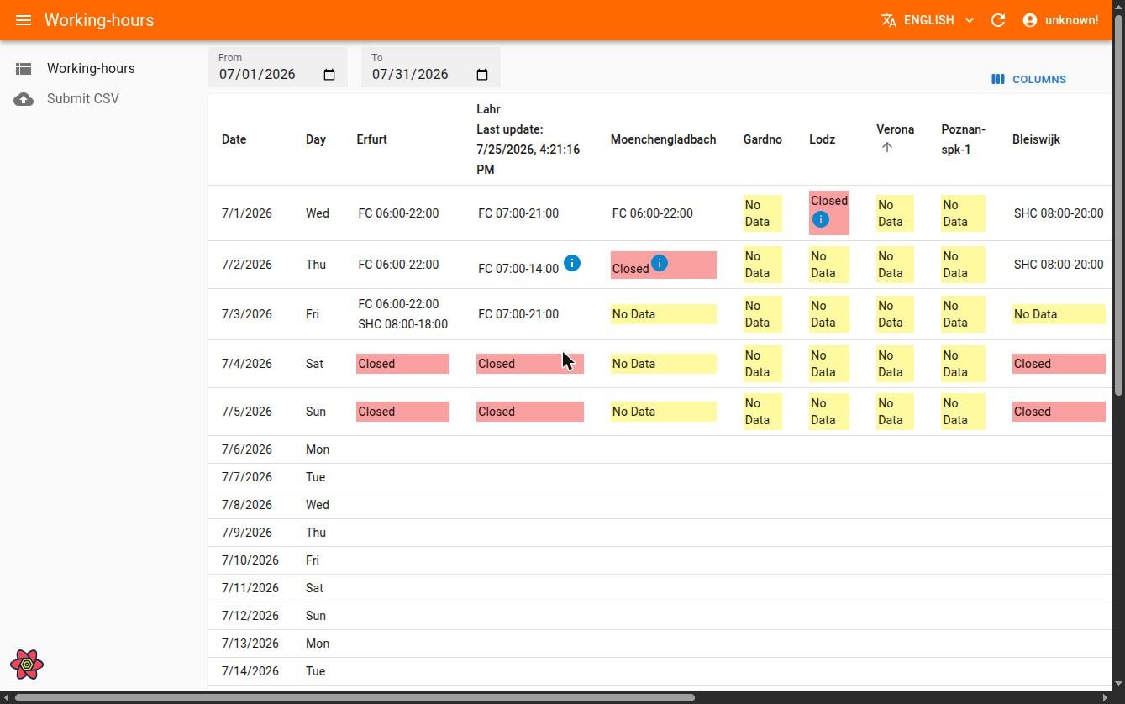Click the Submit CSV cloud upload icon
This screenshot has height=704, width=1125.
(x=24, y=99)
